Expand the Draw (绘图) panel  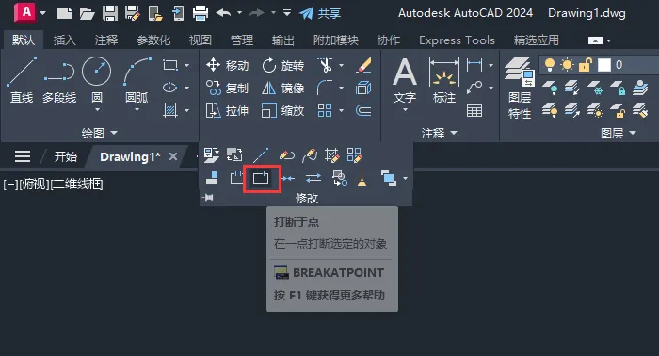[x=99, y=133]
